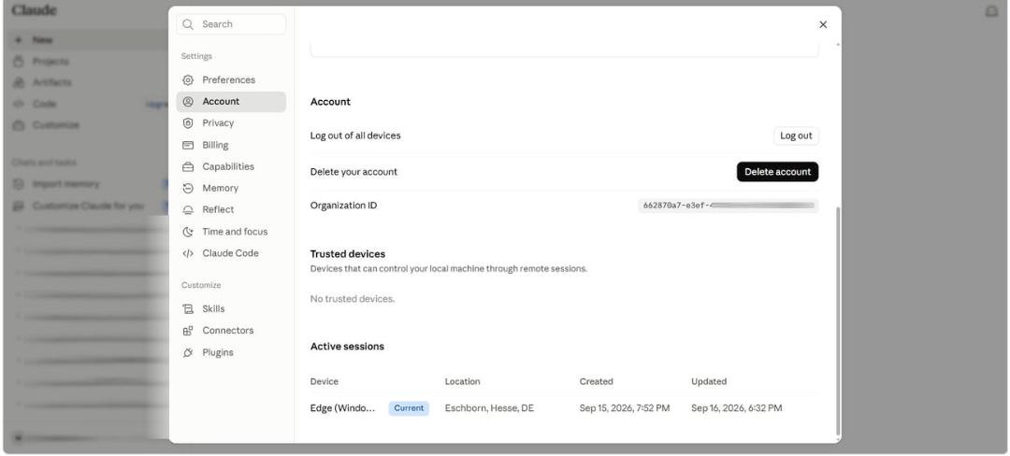Select the Account settings section
Viewport: 1010px width, 456px height.
pos(231,102)
